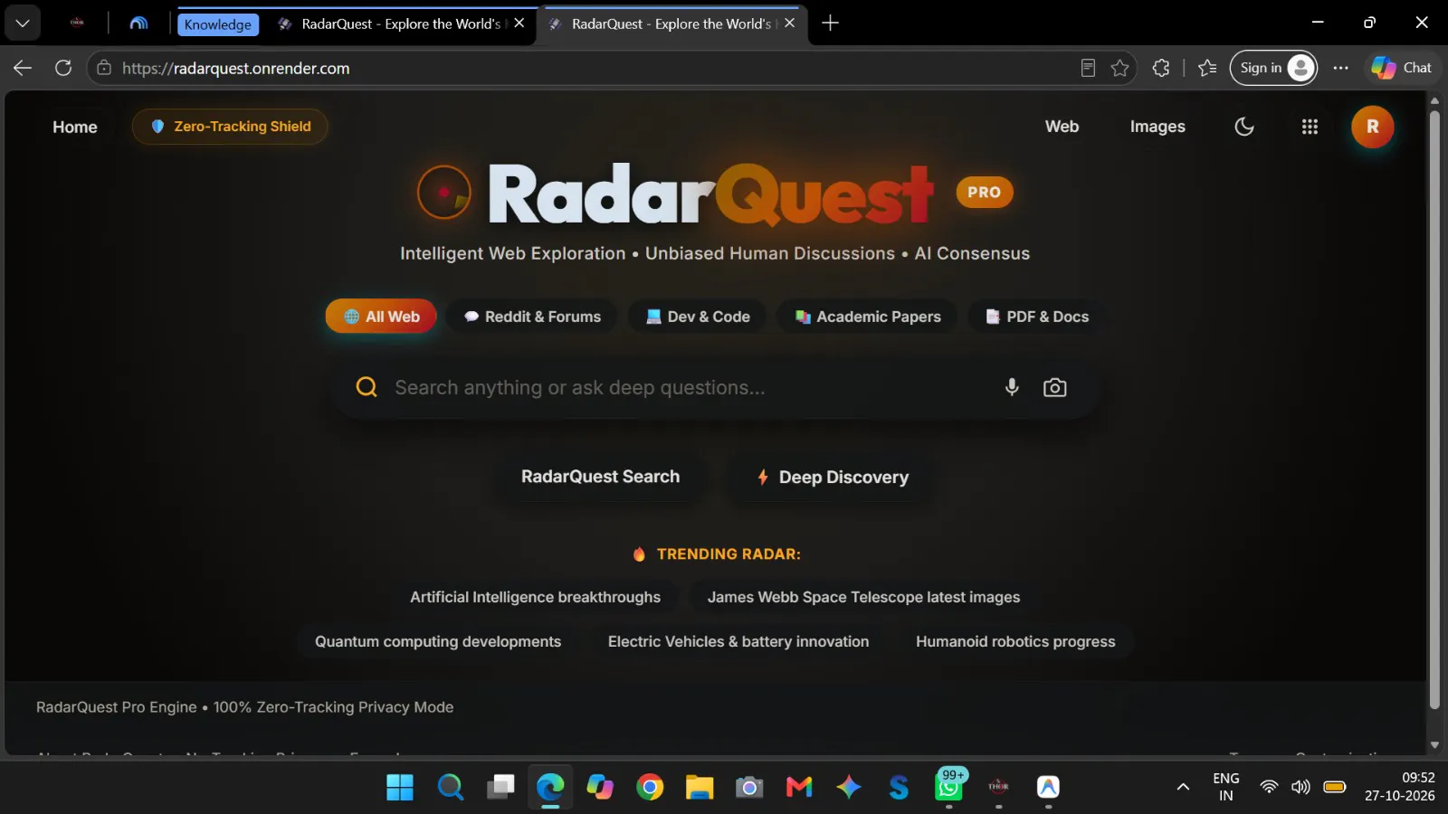1448x814 pixels.
Task: Open the R profile avatar
Action: click(x=1372, y=127)
